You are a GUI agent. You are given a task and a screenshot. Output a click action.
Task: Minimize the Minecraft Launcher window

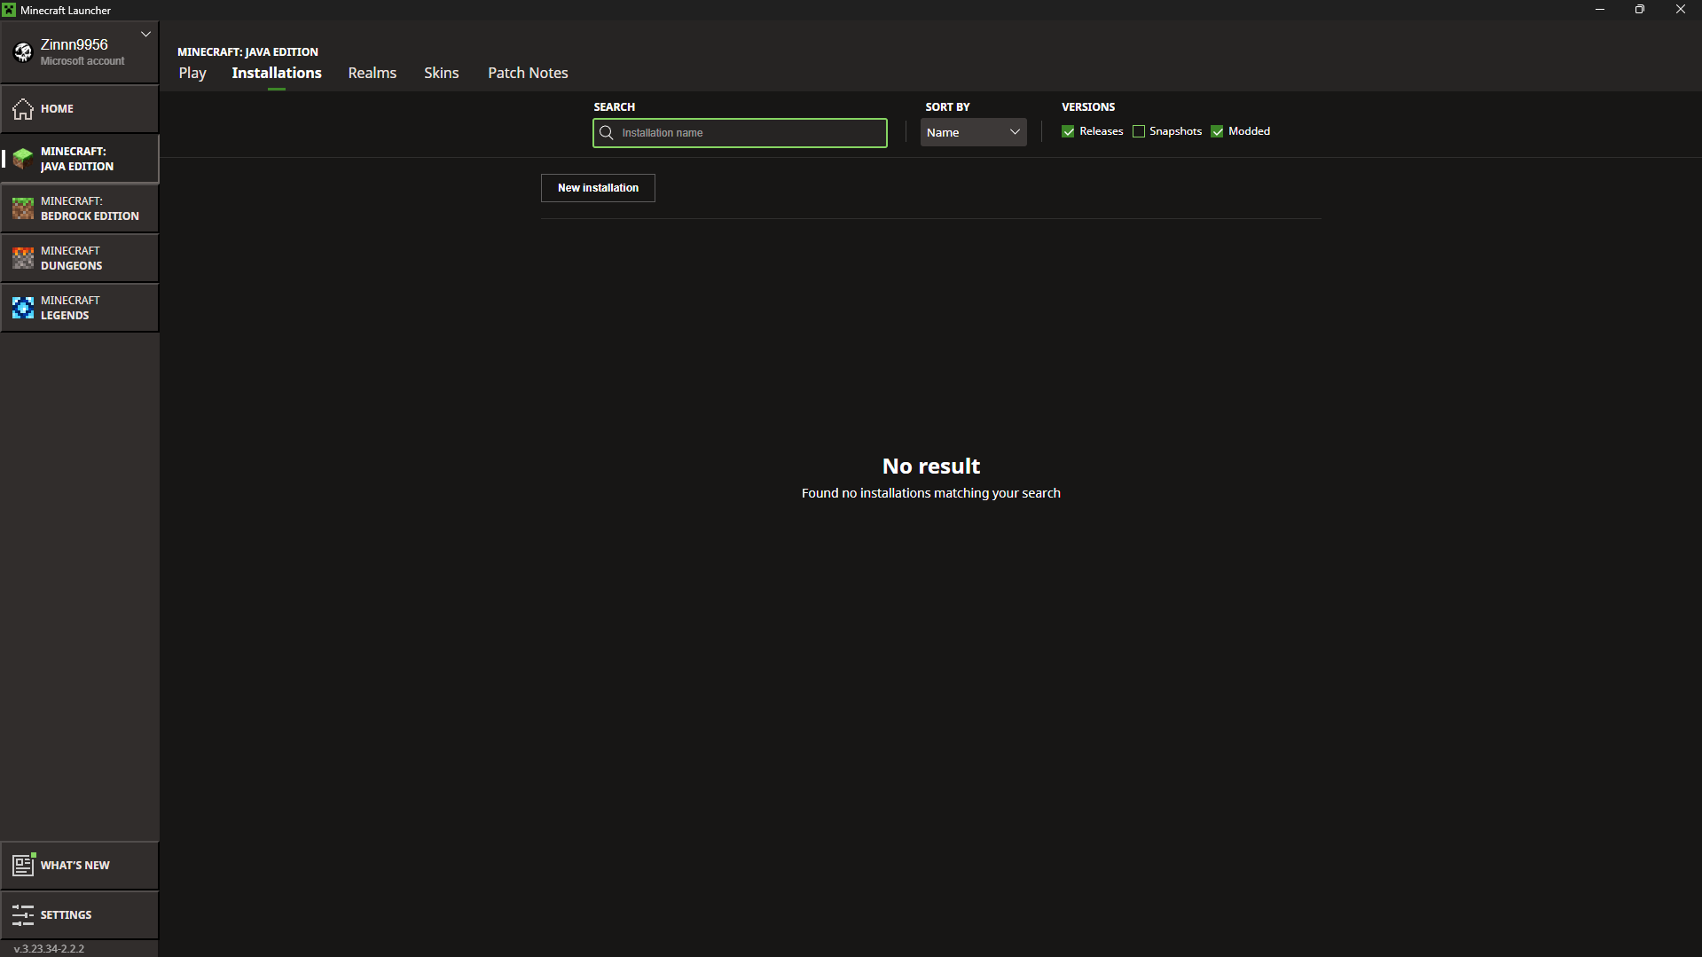tap(1600, 10)
